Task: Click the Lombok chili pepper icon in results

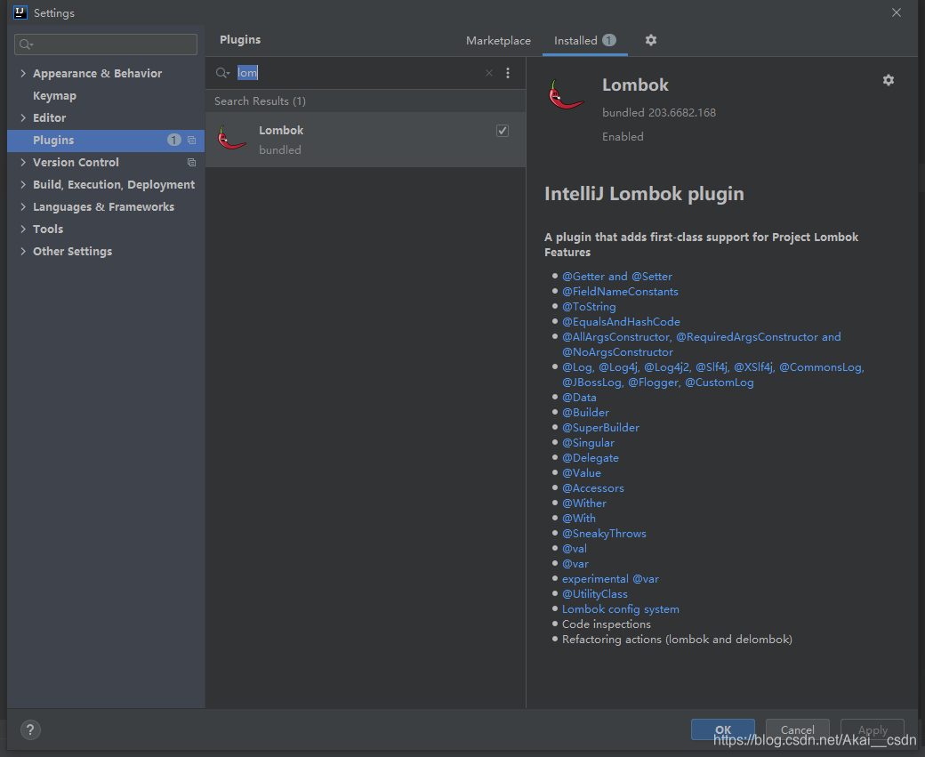Action: click(x=231, y=139)
